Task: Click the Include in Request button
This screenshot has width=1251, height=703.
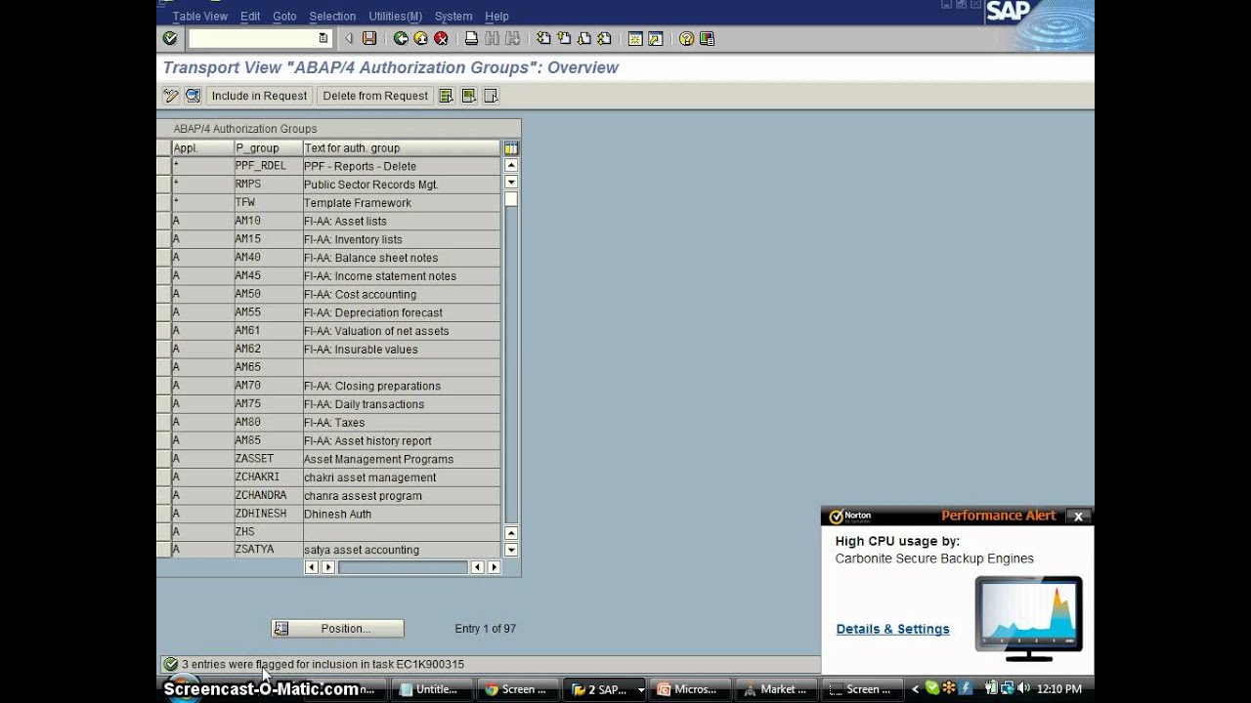Action: pos(259,96)
